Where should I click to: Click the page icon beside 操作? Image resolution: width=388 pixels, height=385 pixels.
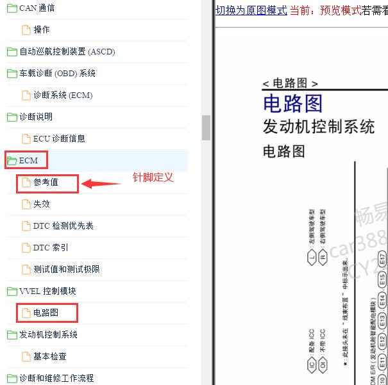pyautogui.click(x=26, y=30)
